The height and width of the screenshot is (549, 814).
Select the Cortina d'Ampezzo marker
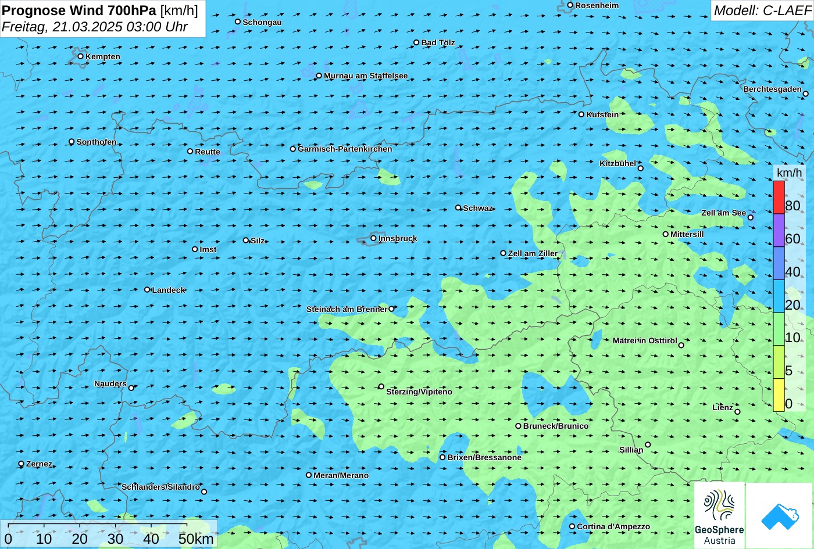pos(572,526)
